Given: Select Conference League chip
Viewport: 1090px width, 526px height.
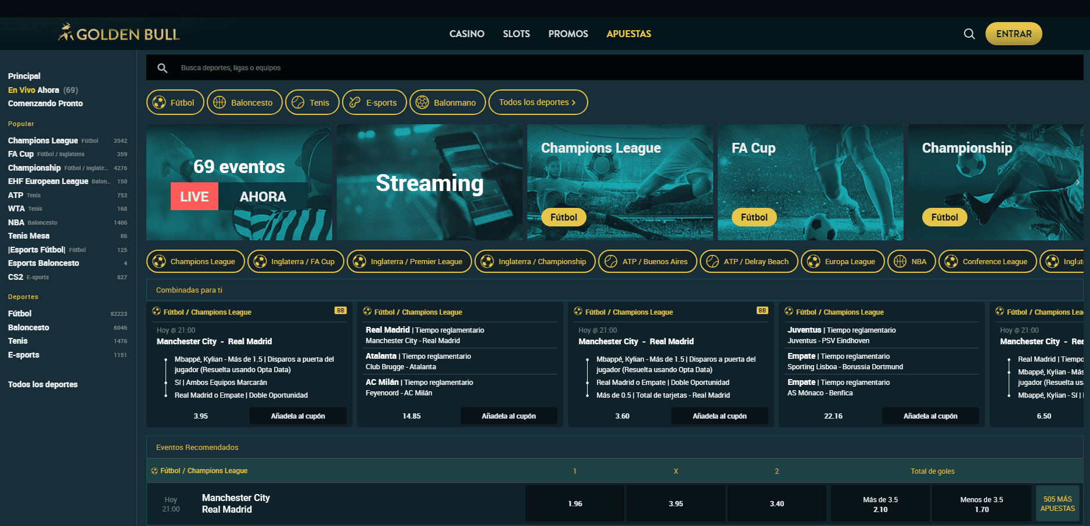Looking at the screenshot, I should click(x=987, y=261).
